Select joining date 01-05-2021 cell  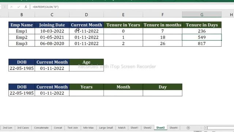52,37
